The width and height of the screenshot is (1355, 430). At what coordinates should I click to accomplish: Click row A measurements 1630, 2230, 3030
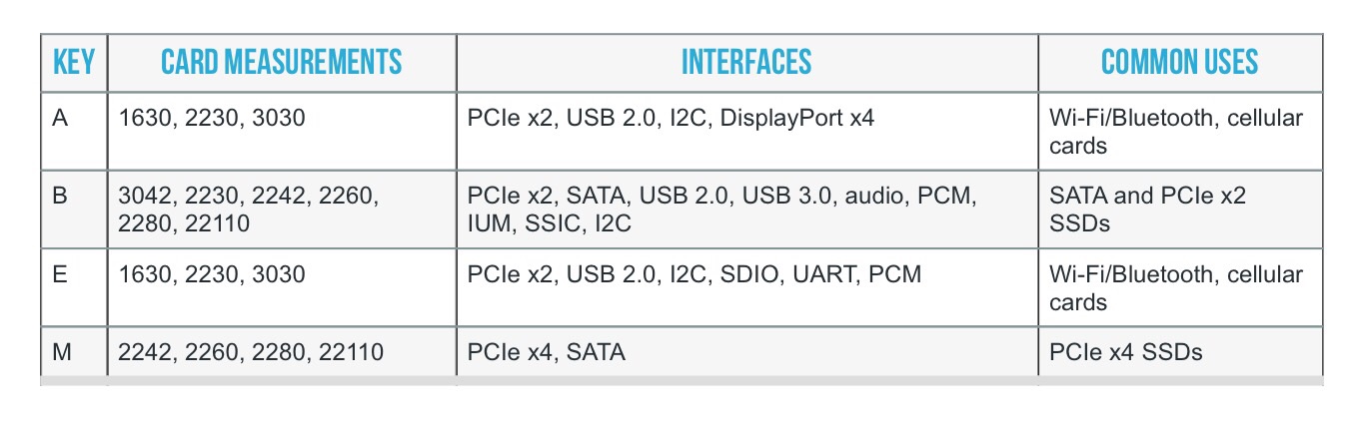coord(282,131)
